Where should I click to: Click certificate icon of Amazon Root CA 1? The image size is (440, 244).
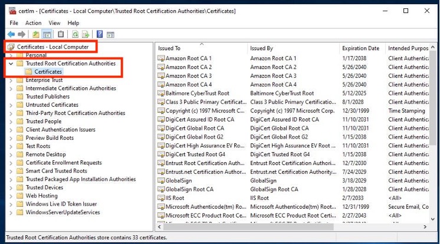161,58
